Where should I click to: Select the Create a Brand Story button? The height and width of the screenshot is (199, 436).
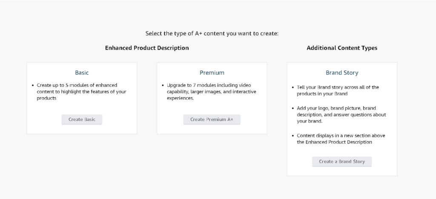(x=341, y=162)
